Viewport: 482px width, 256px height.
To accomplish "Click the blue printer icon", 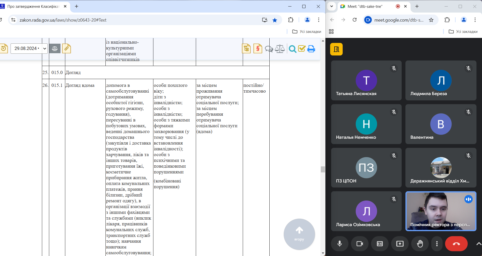I will tap(311, 49).
